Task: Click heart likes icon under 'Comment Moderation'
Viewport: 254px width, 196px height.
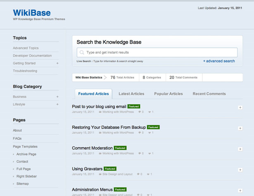Action: [150, 153]
